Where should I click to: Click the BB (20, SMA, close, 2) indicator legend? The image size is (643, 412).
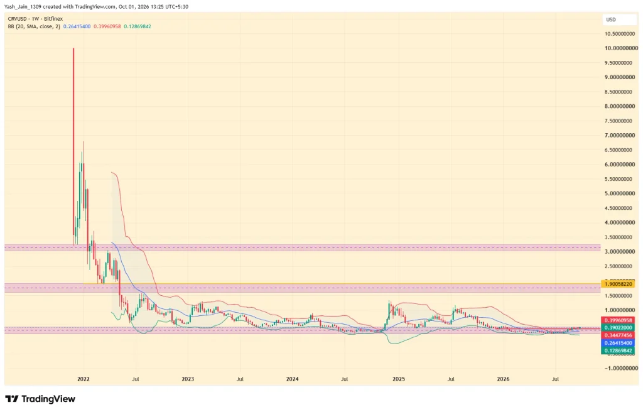pos(34,26)
